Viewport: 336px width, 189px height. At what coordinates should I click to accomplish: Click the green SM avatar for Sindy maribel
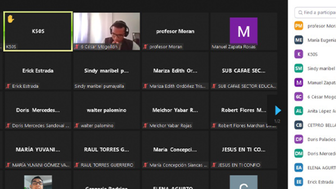298,68
